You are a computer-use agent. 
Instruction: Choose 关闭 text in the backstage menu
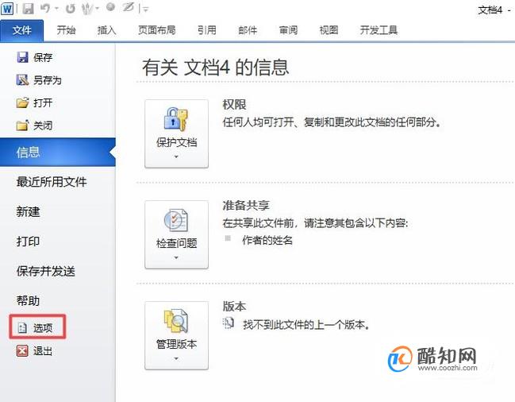click(x=43, y=126)
